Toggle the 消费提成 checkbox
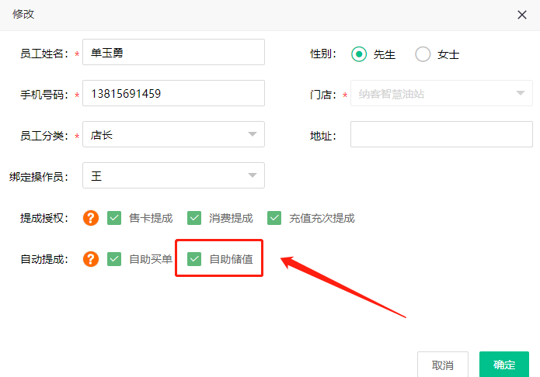 [x=194, y=218]
